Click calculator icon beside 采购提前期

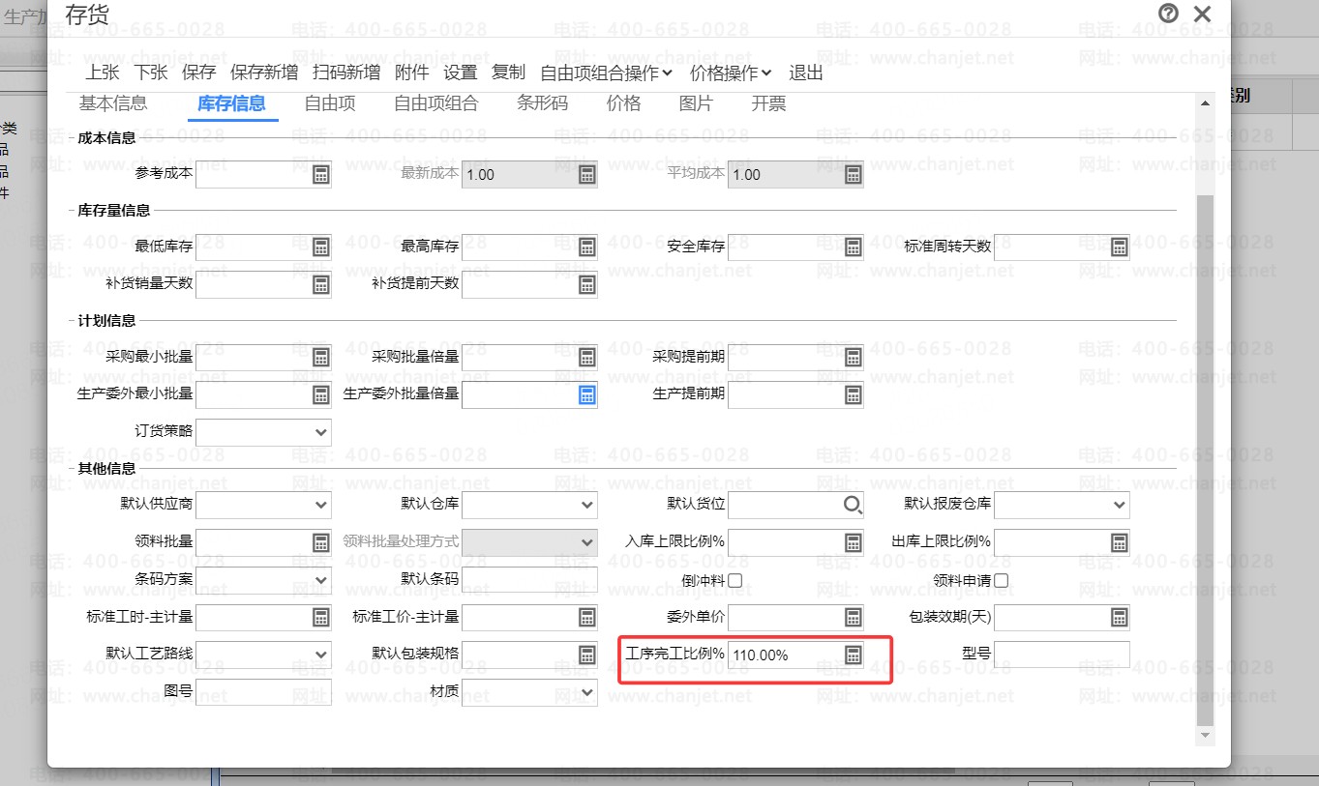click(x=853, y=358)
